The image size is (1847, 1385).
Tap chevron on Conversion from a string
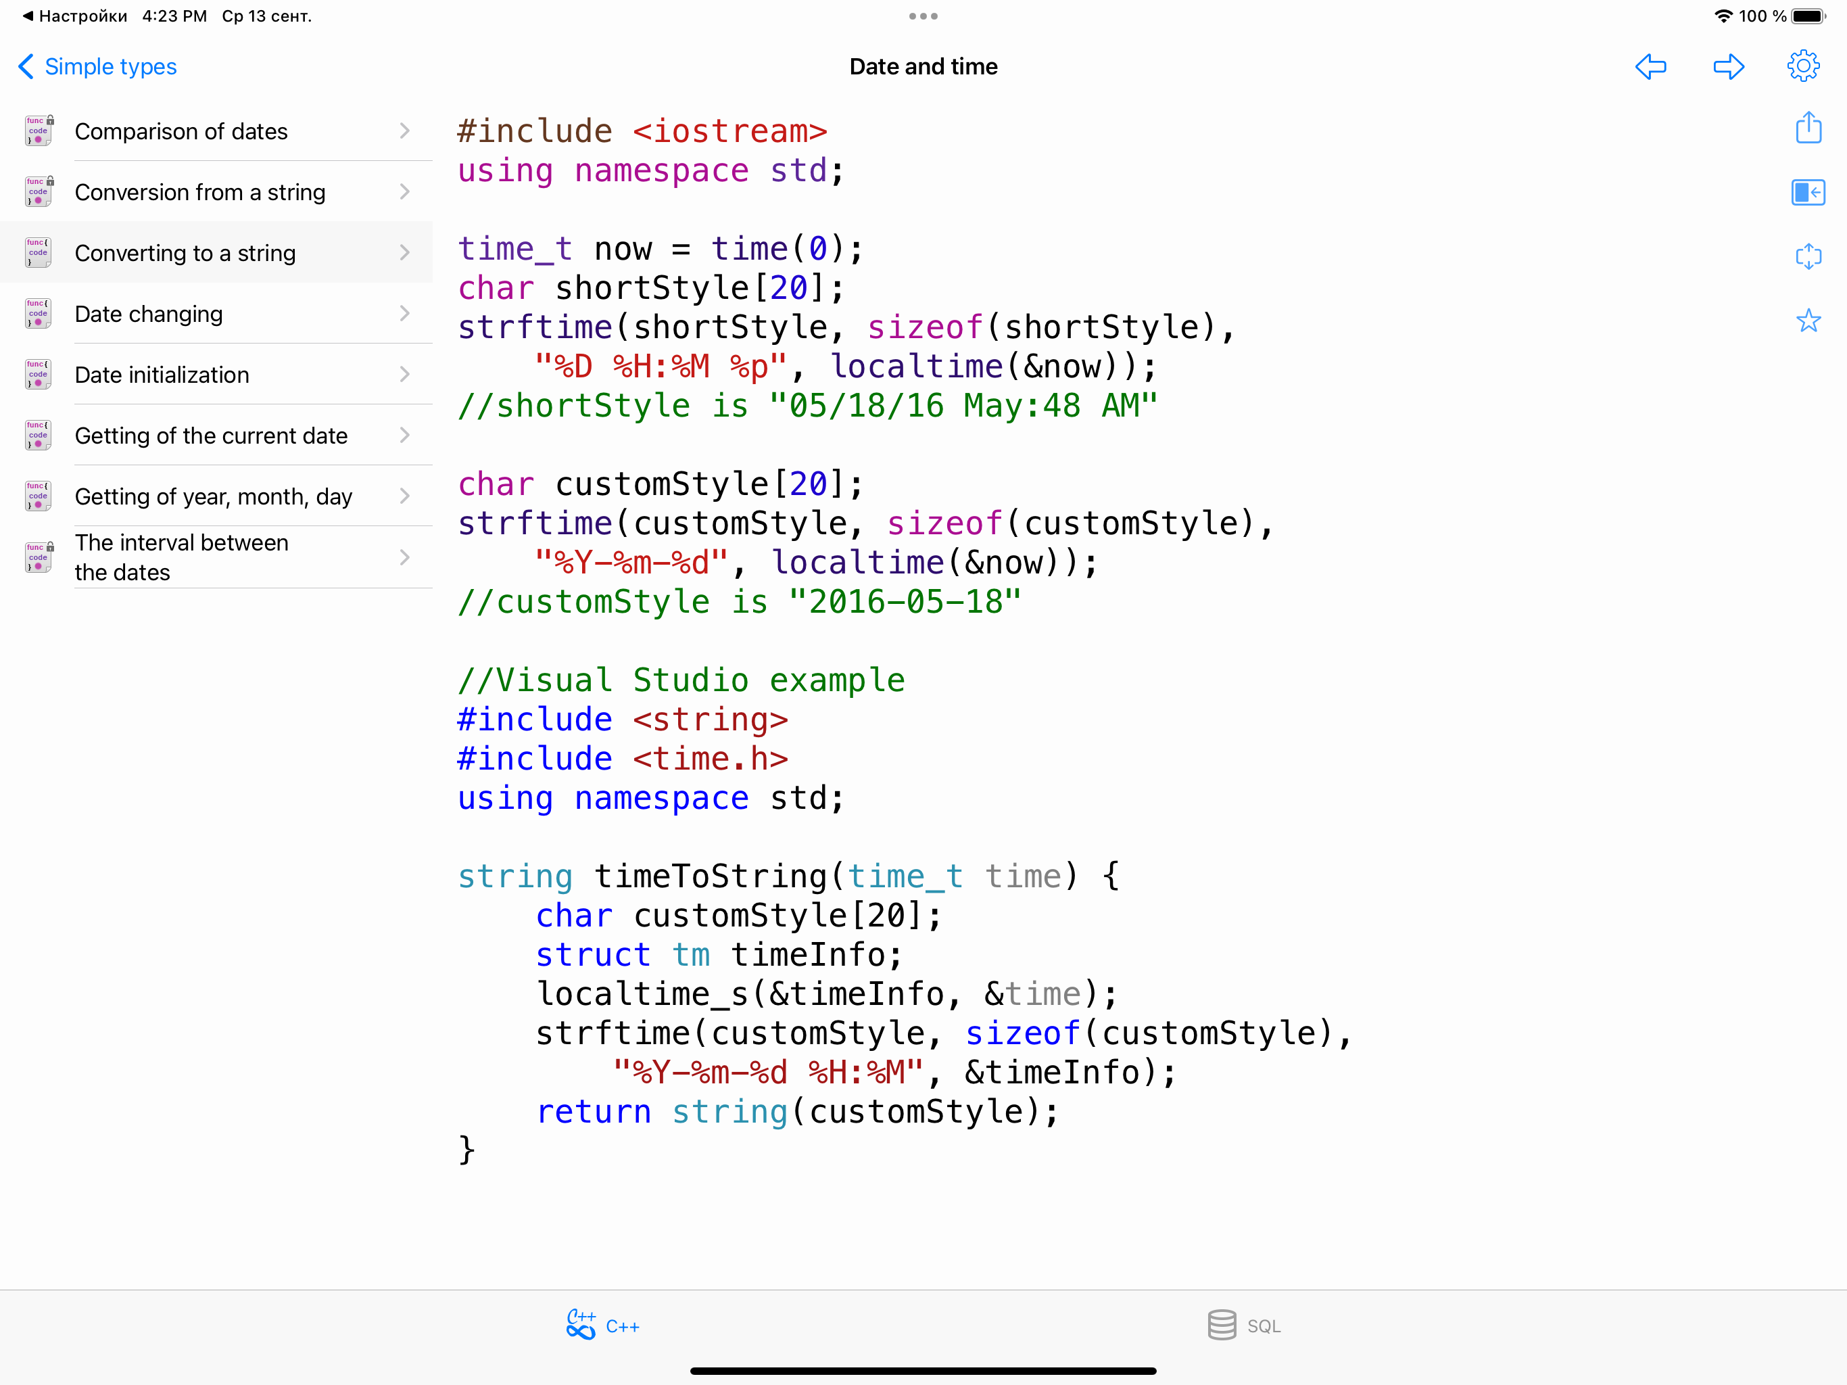point(405,191)
